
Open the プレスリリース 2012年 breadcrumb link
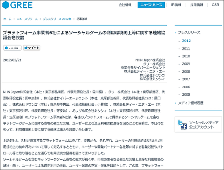[x=57, y=19]
